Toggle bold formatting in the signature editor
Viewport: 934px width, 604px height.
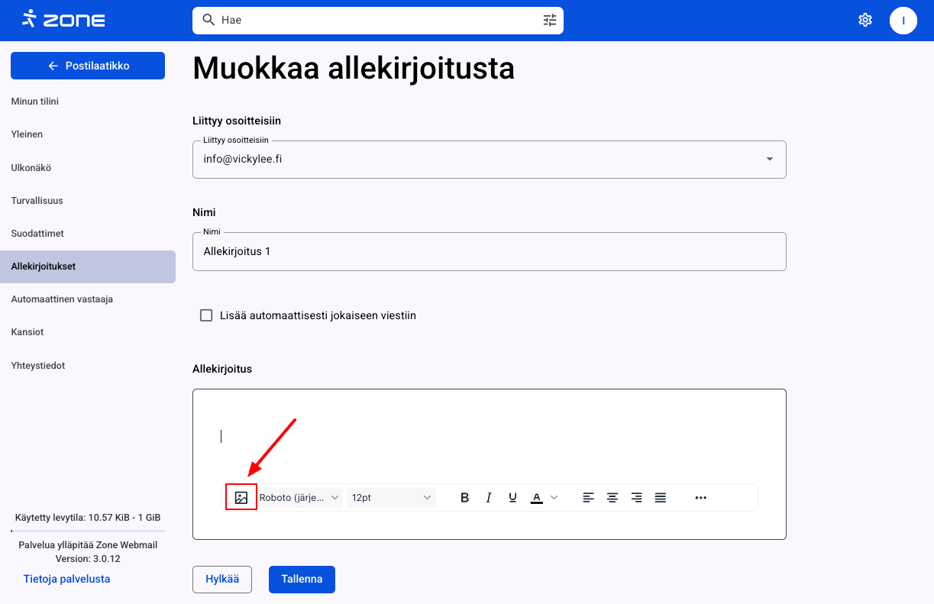point(464,498)
